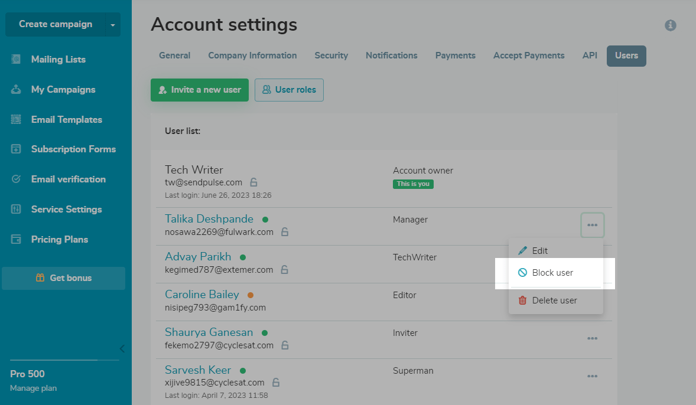This screenshot has width=696, height=405.
Task: Open three-dot menu for Shaurya Ganesan
Action: click(x=592, y=338)
